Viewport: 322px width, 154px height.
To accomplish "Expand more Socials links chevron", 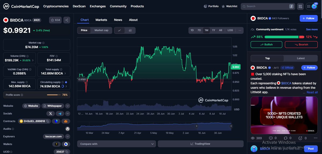I will coord(68,114).
